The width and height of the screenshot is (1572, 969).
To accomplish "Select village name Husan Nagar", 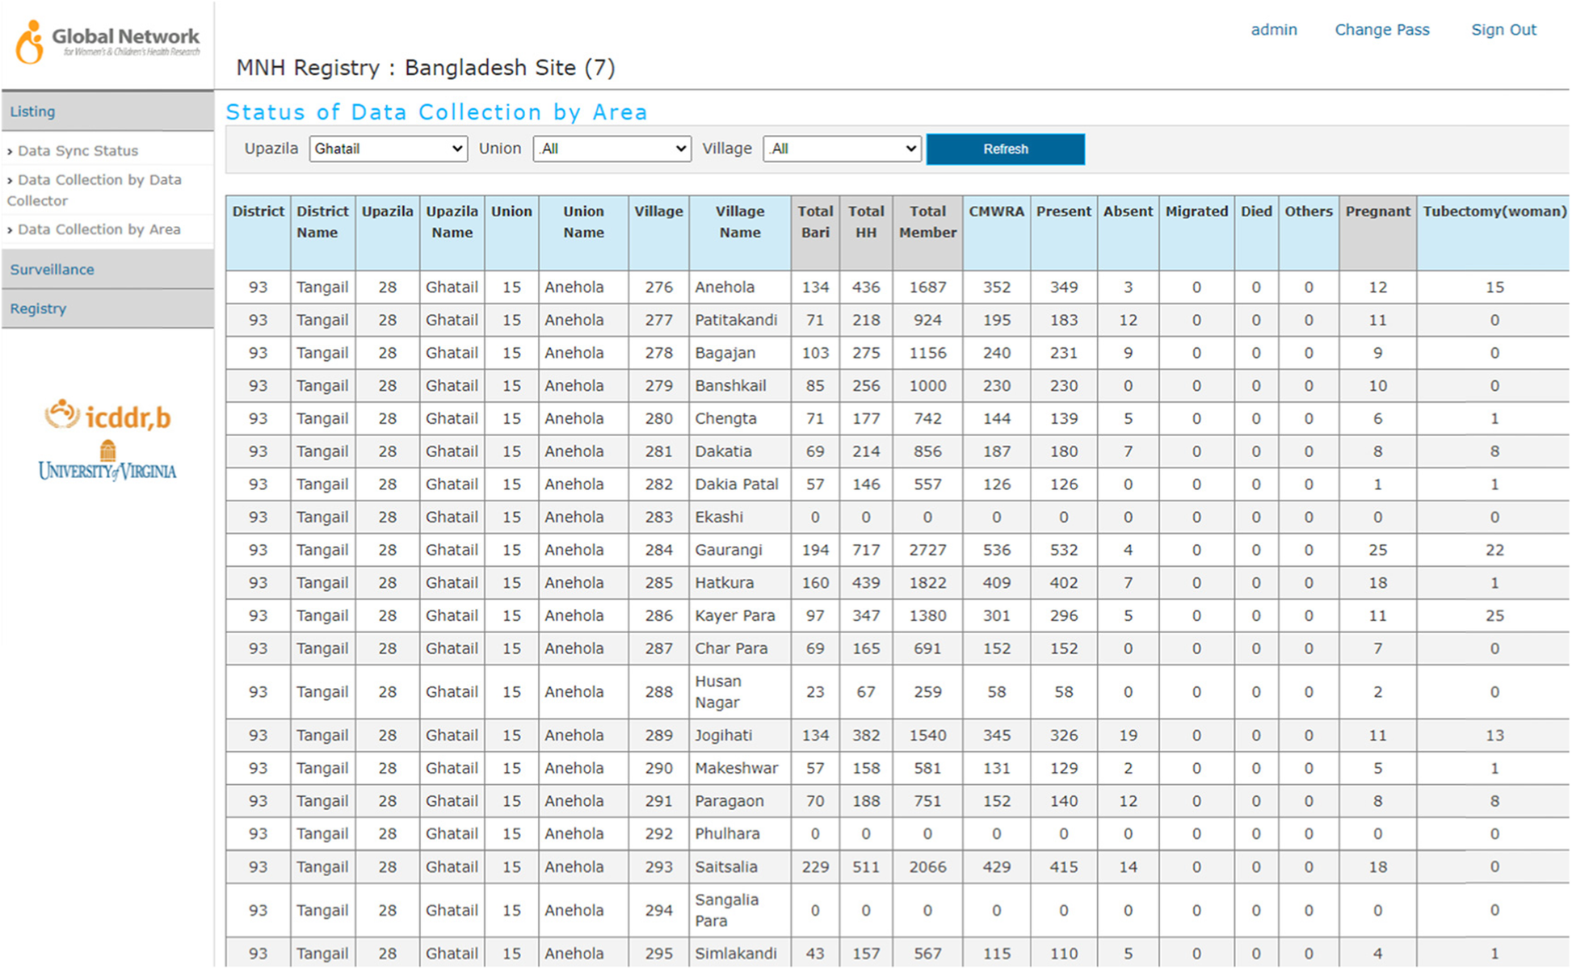I will (717, 692).
